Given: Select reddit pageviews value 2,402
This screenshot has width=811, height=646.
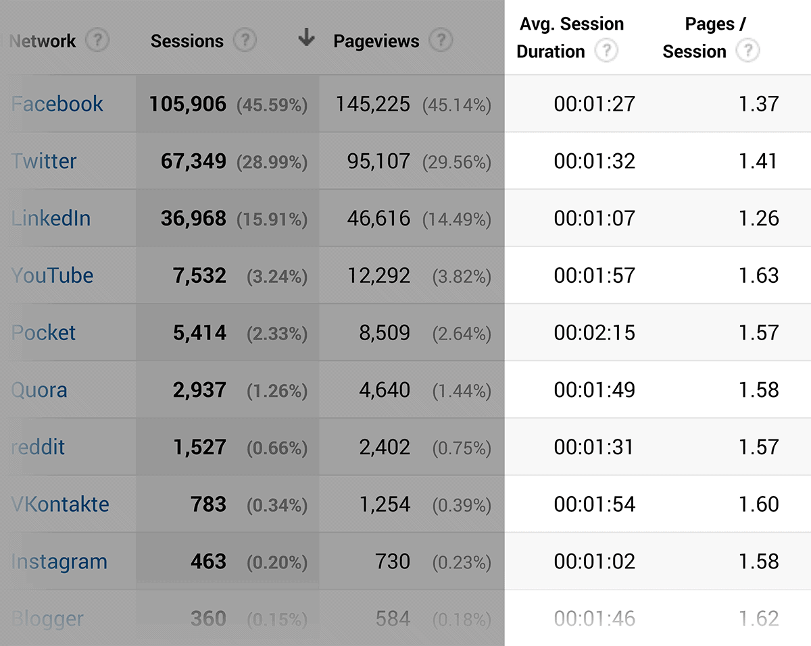Looking at the screenshot, I should tap(385, 447).
